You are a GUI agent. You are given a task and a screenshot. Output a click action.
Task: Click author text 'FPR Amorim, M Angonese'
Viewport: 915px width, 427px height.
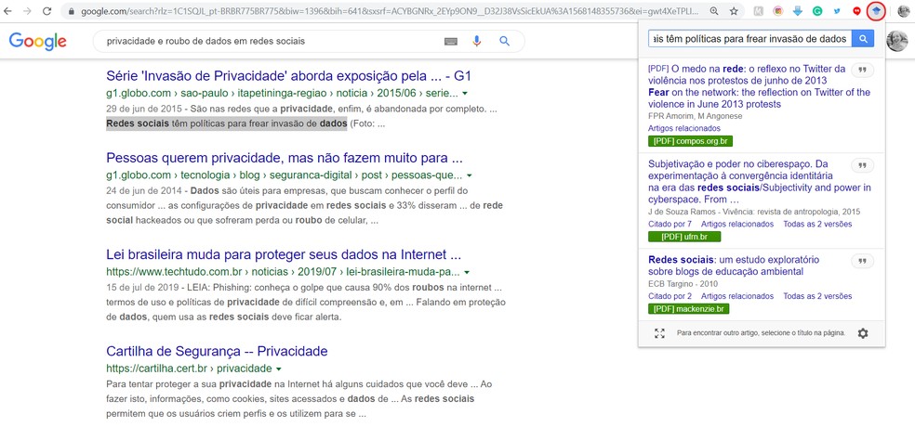pyautogui.click(x=695, y=116)
